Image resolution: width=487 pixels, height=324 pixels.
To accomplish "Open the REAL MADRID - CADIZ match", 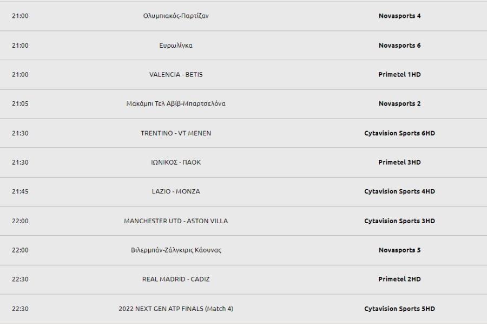I will pos(176,279).
